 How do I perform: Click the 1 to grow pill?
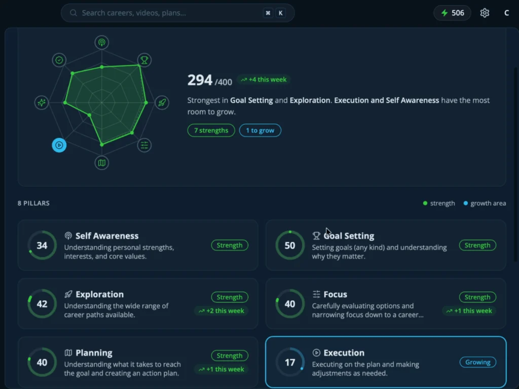pyautogui.click(x=260, y=130)
